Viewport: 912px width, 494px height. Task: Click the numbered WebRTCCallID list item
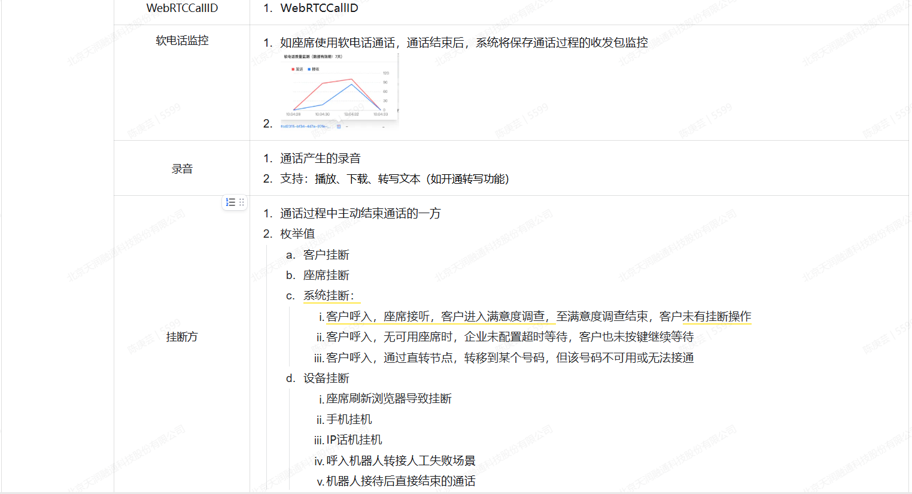[x=319, y=8]
